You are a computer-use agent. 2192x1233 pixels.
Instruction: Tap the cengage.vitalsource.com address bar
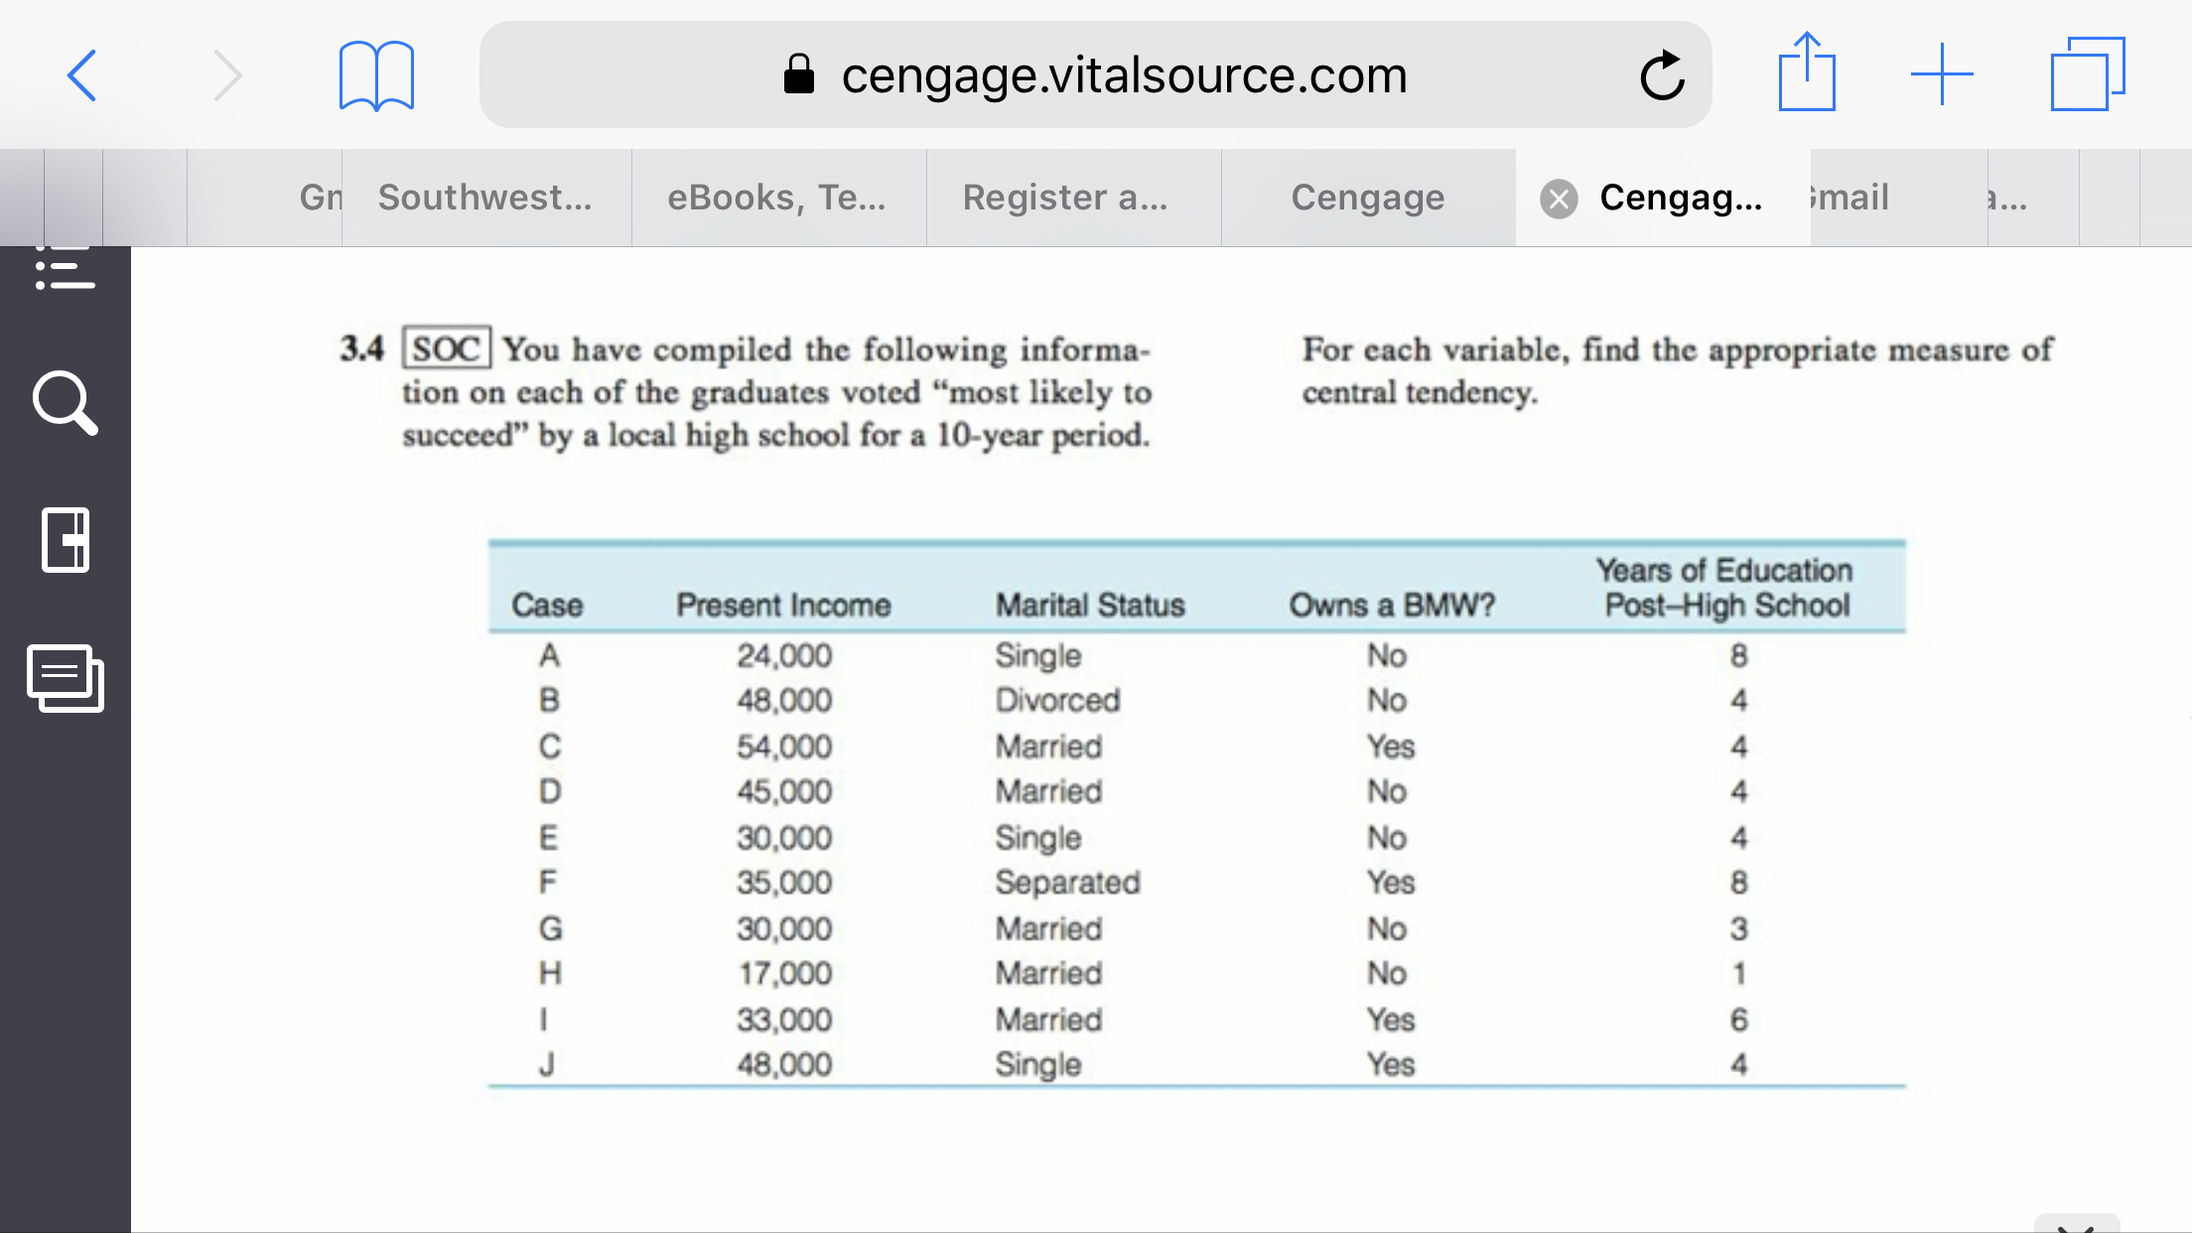1095,74
